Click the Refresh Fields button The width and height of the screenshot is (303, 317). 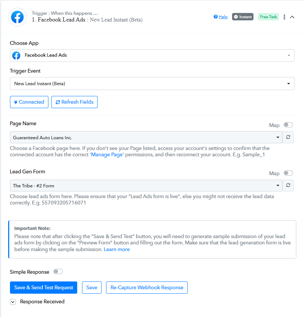click(74, 102)
